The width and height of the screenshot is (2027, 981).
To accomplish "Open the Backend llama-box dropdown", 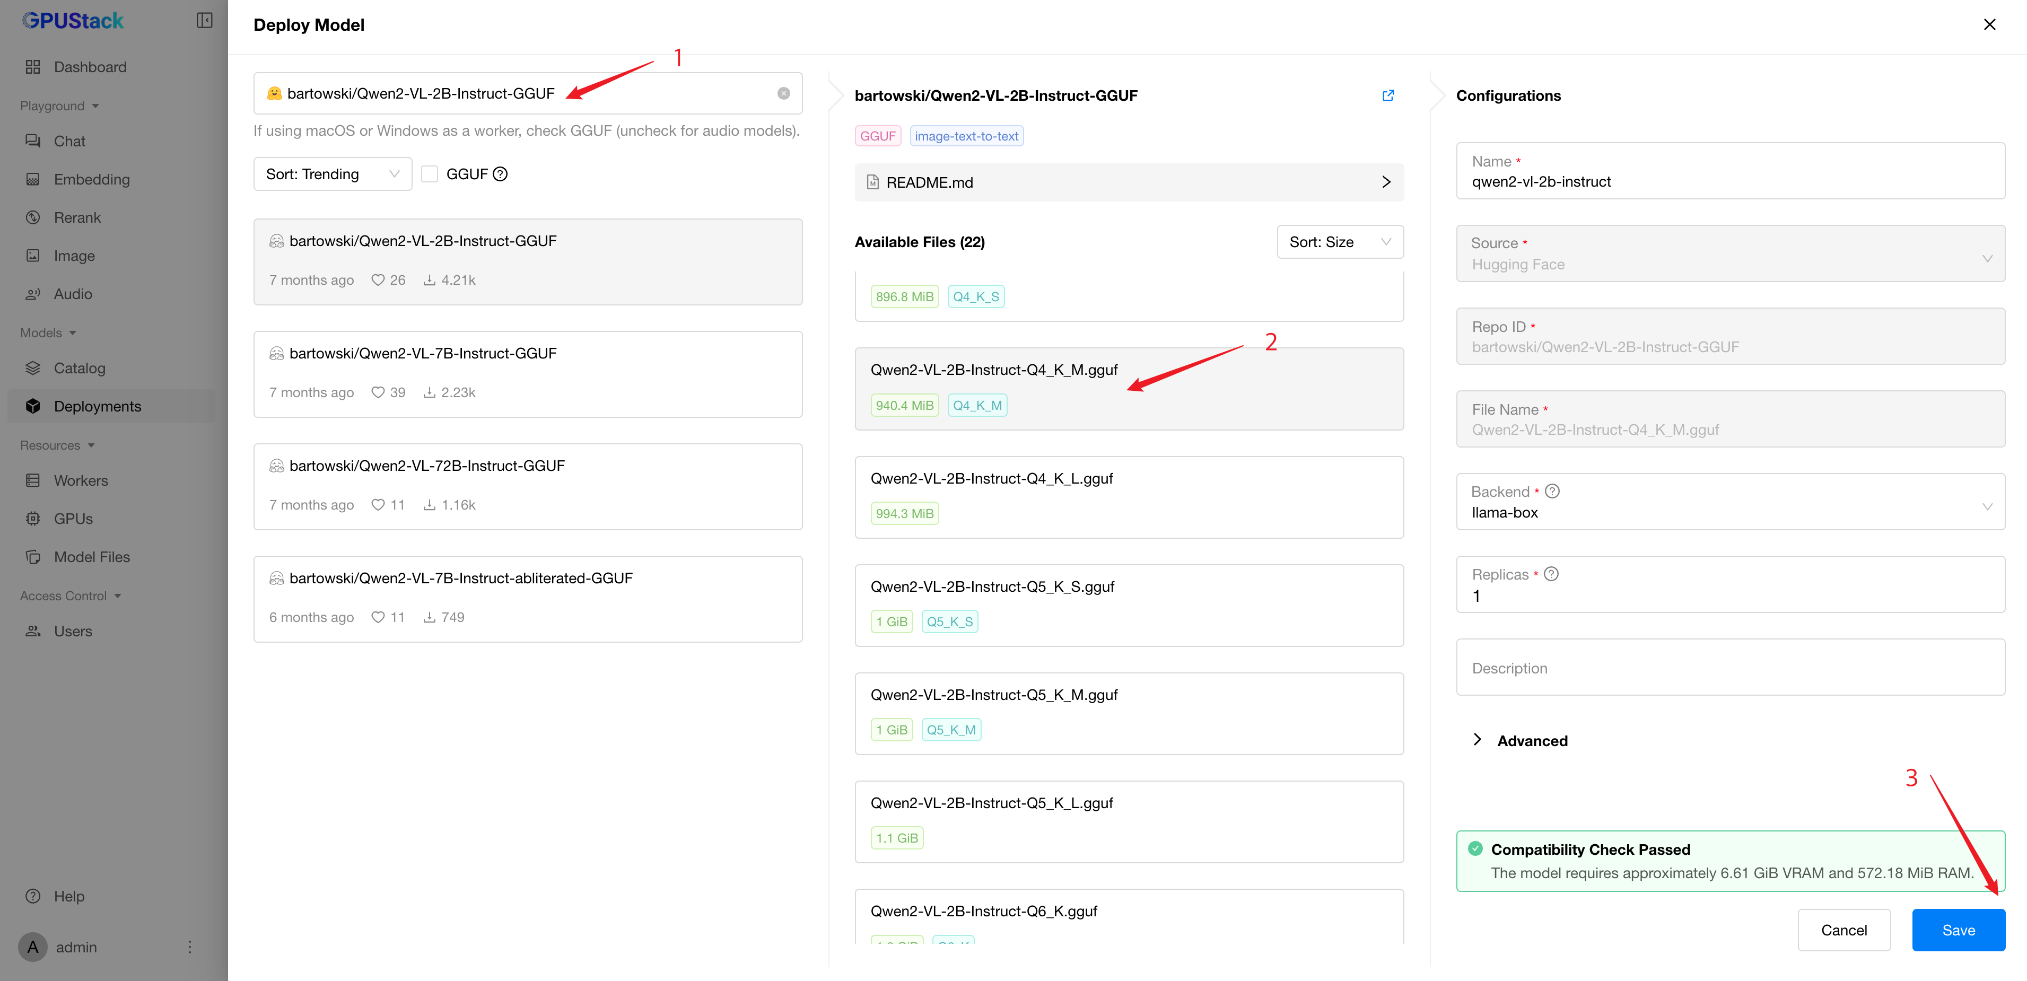I will pos(1729,502).
